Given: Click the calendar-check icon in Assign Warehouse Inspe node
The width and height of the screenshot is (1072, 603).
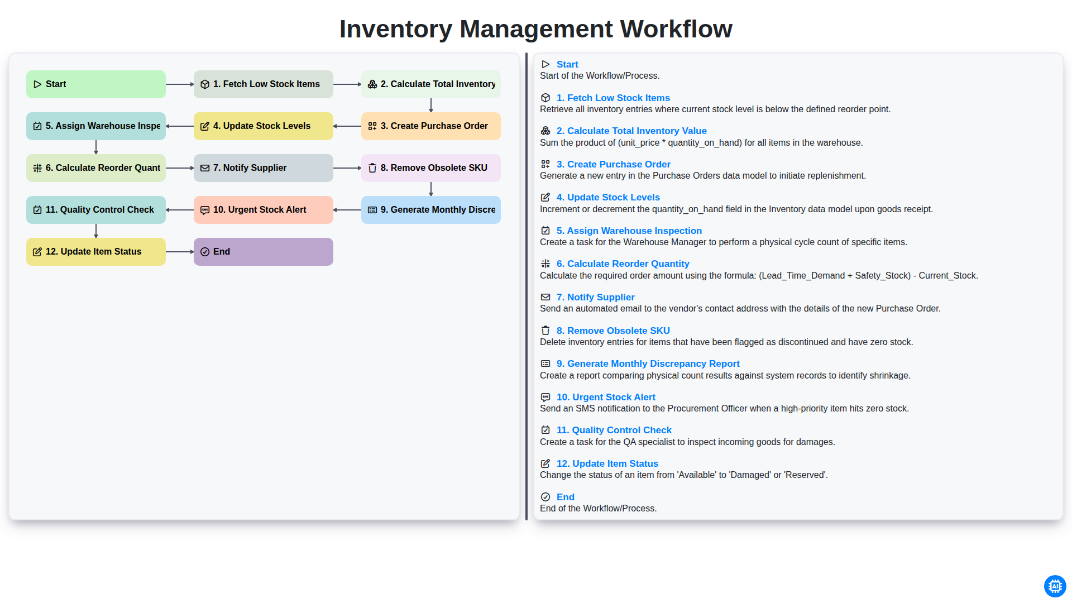Looking at the screenshot, I should [37, 126].
